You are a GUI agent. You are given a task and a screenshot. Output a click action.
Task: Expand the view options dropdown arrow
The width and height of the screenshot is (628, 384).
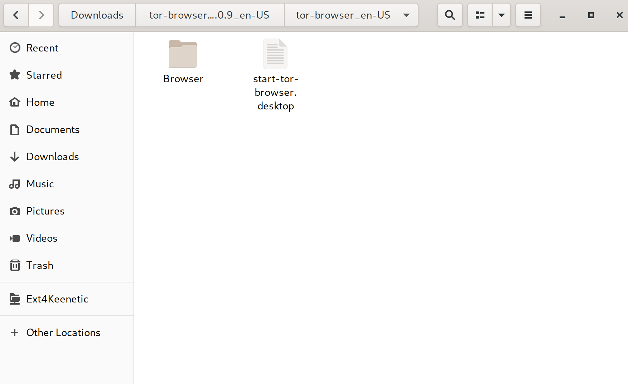(x=502, y=15)
